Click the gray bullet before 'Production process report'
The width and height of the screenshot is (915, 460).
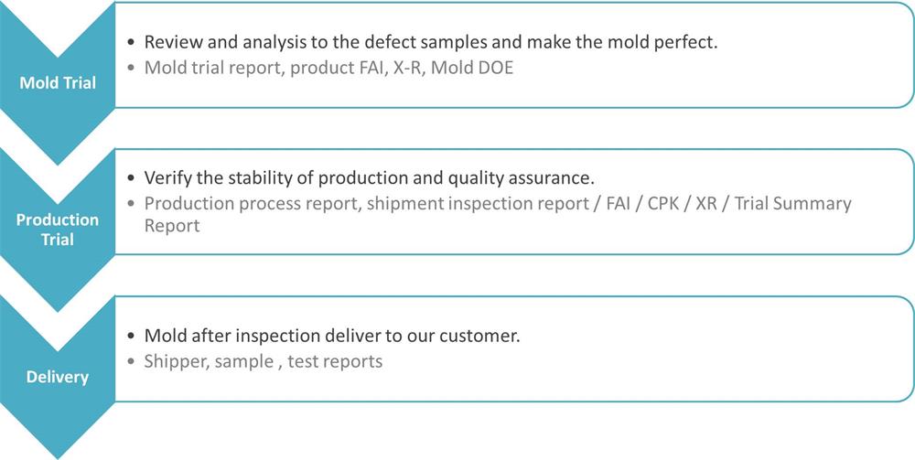tap(132, 204)
